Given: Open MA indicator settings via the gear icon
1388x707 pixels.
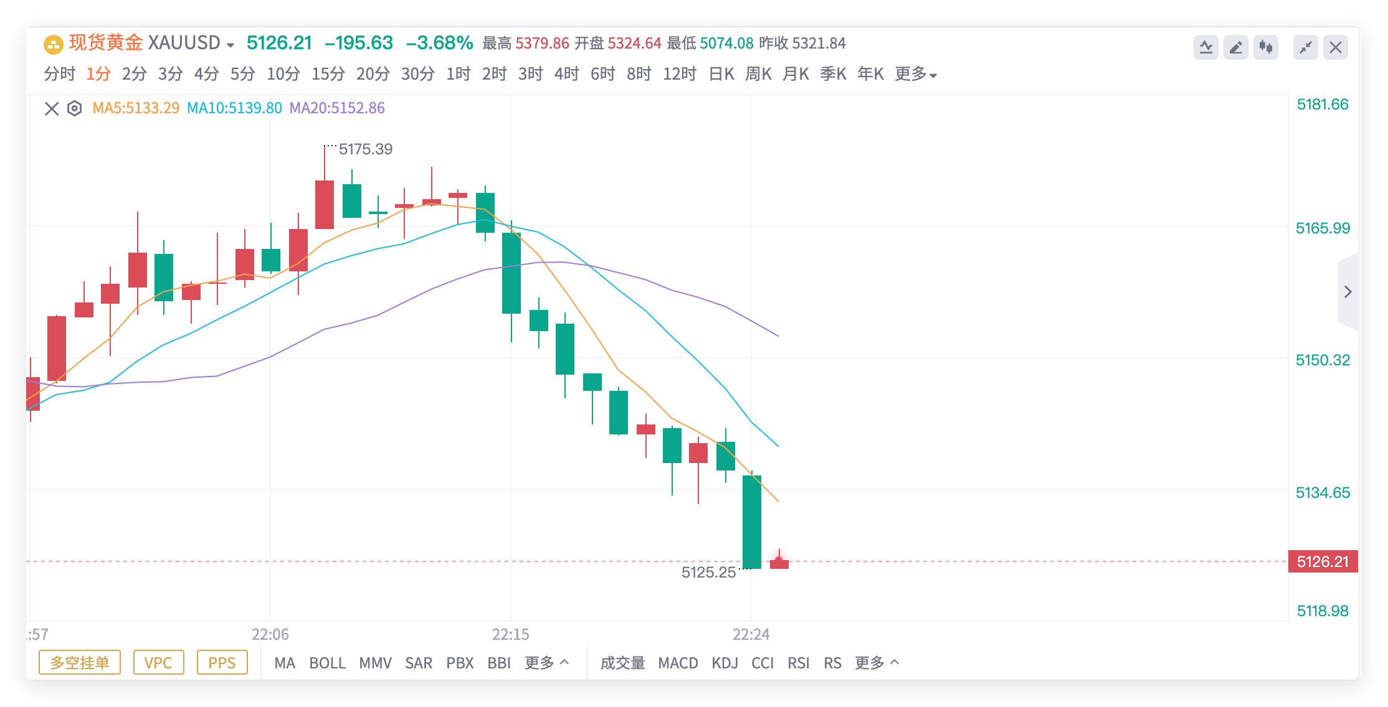Looking at the screenshot, I should (74, 108).
